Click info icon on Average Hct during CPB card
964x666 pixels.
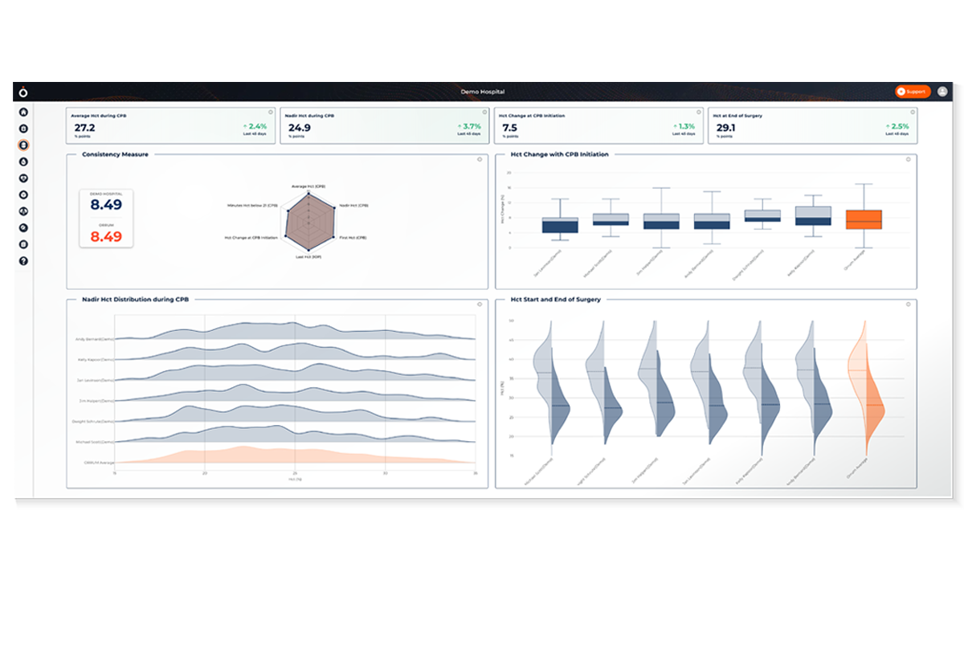click(270, 112)
